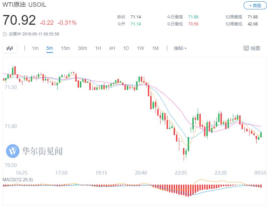Choose the 30m interval
The image size is (267, 208).
click(82, 48)
